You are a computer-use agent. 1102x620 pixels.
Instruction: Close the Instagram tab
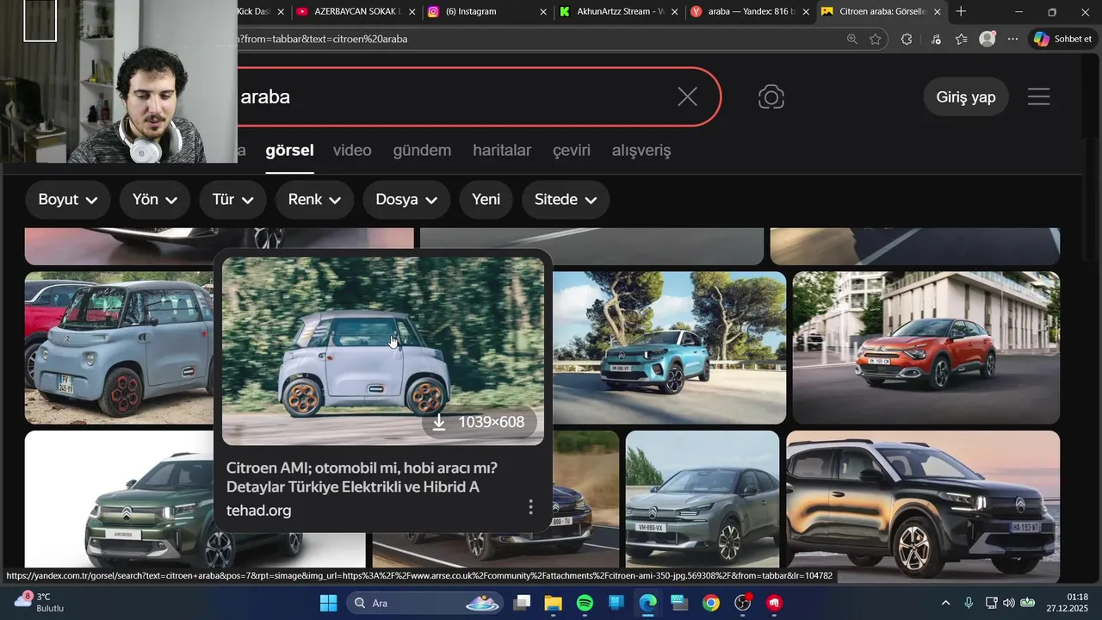click(543, 12)
